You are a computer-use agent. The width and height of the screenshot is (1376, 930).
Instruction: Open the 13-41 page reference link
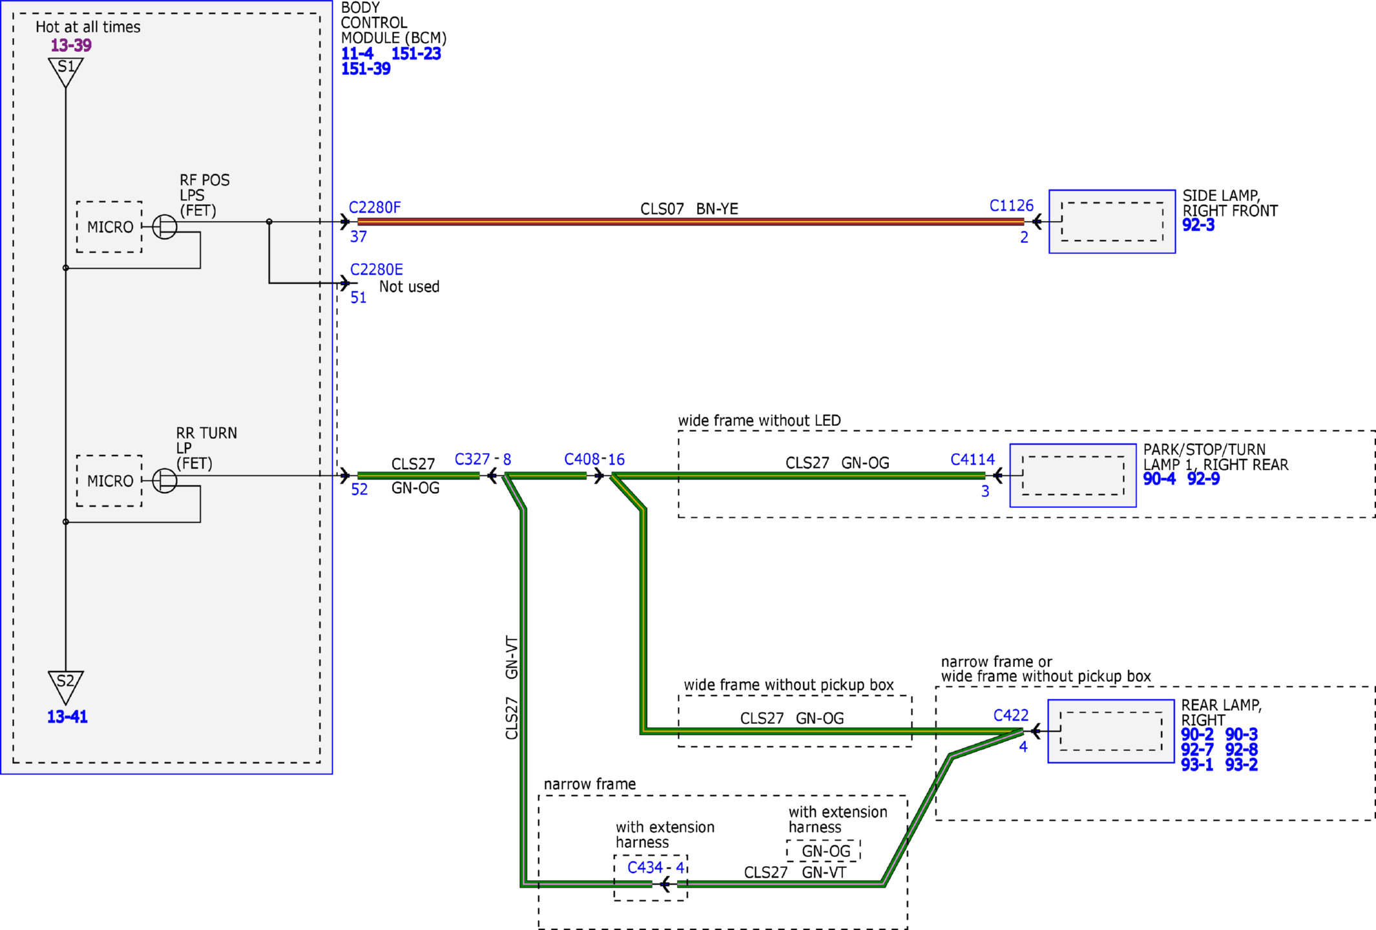tap(67, 717)
